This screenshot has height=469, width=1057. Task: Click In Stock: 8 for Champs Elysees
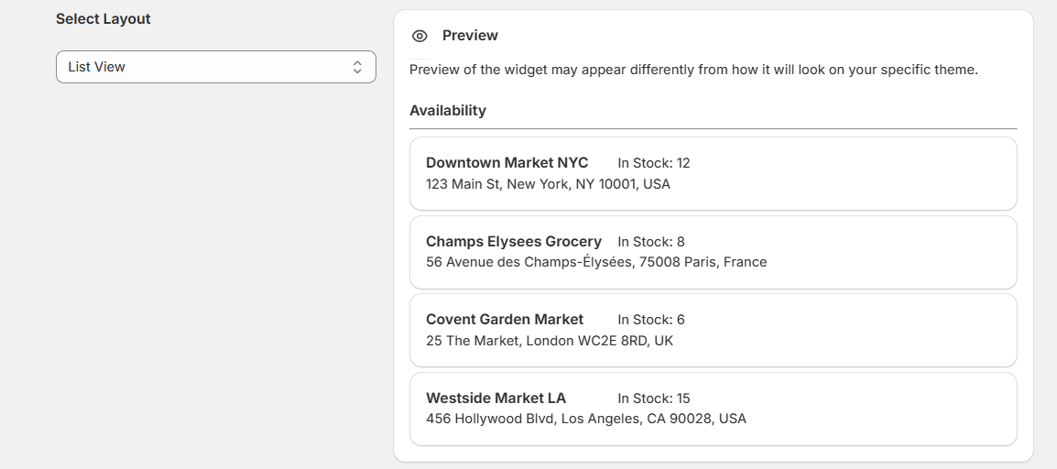[650, 242]
